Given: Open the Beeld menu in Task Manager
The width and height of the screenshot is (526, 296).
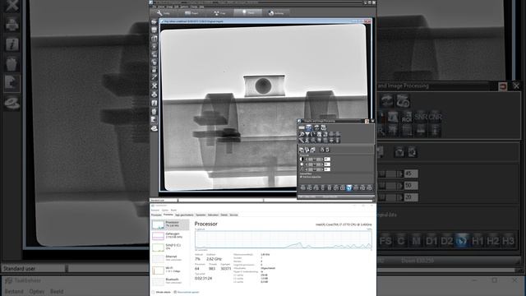Looking at the screenshot, I should pyautogui.click(x=173, y=210).
